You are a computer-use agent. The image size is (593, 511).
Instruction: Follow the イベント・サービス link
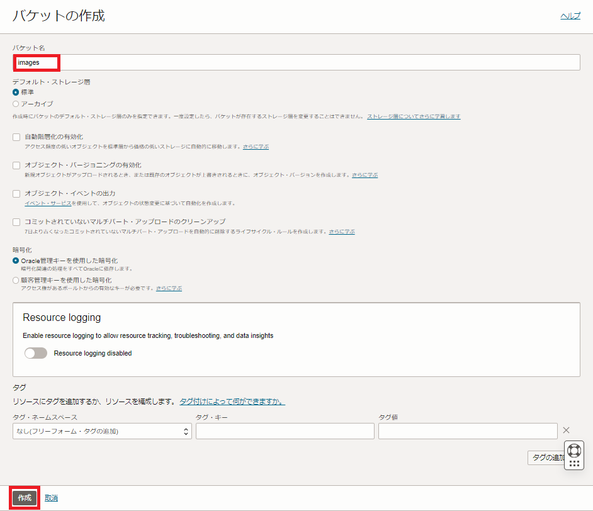click(x=48, y=203)
